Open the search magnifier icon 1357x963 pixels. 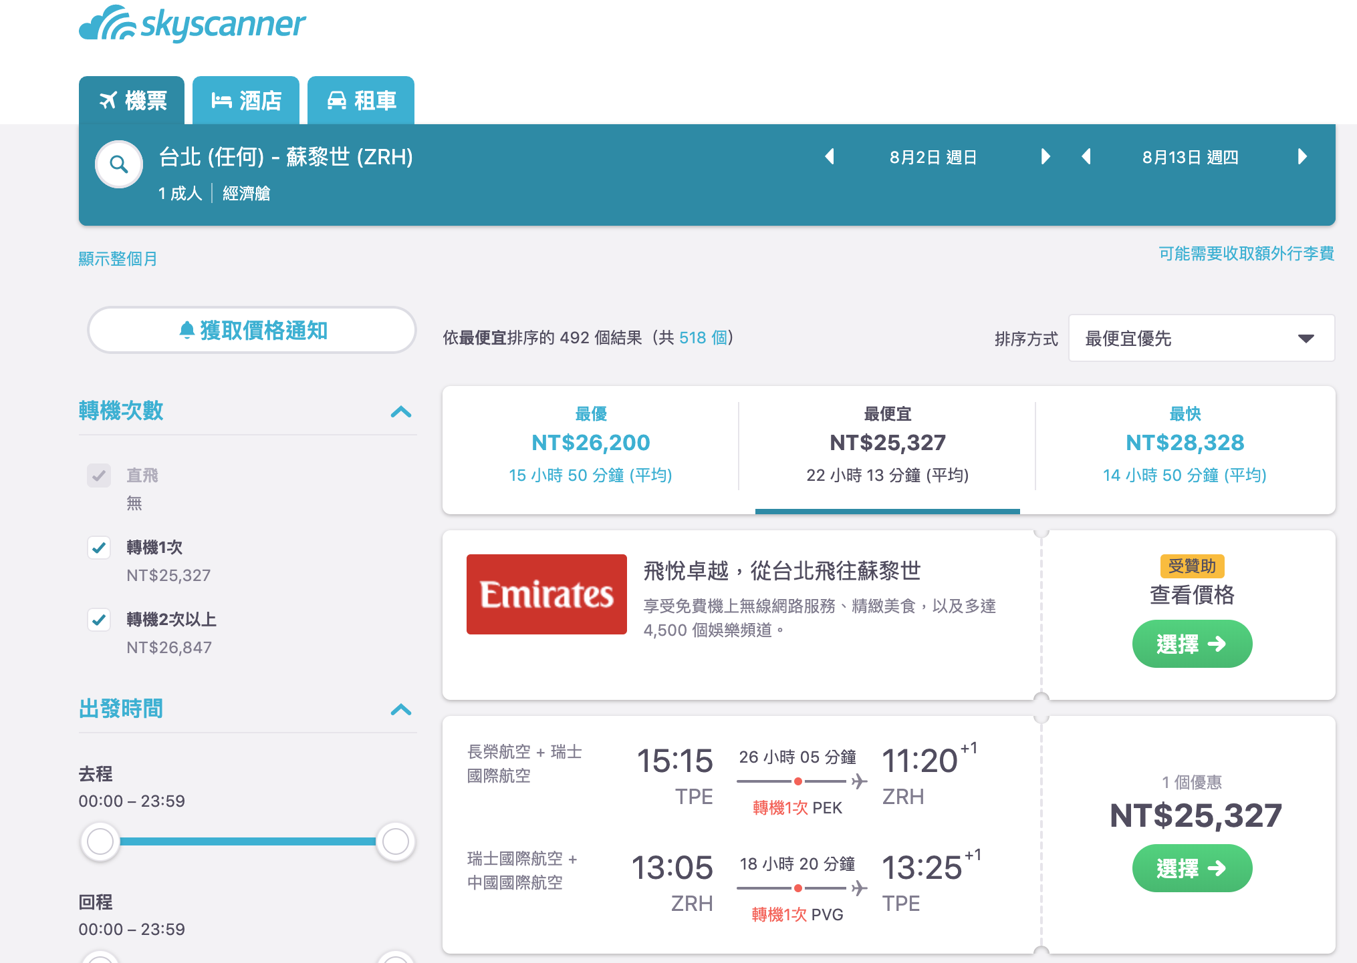[x=119, y=164]
